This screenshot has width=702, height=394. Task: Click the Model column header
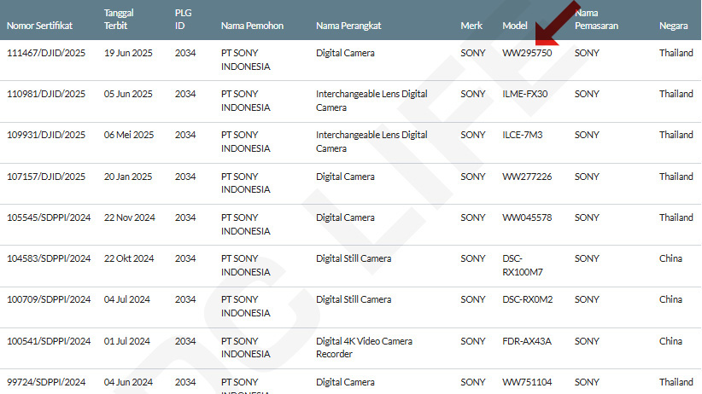tap(515, 26)
